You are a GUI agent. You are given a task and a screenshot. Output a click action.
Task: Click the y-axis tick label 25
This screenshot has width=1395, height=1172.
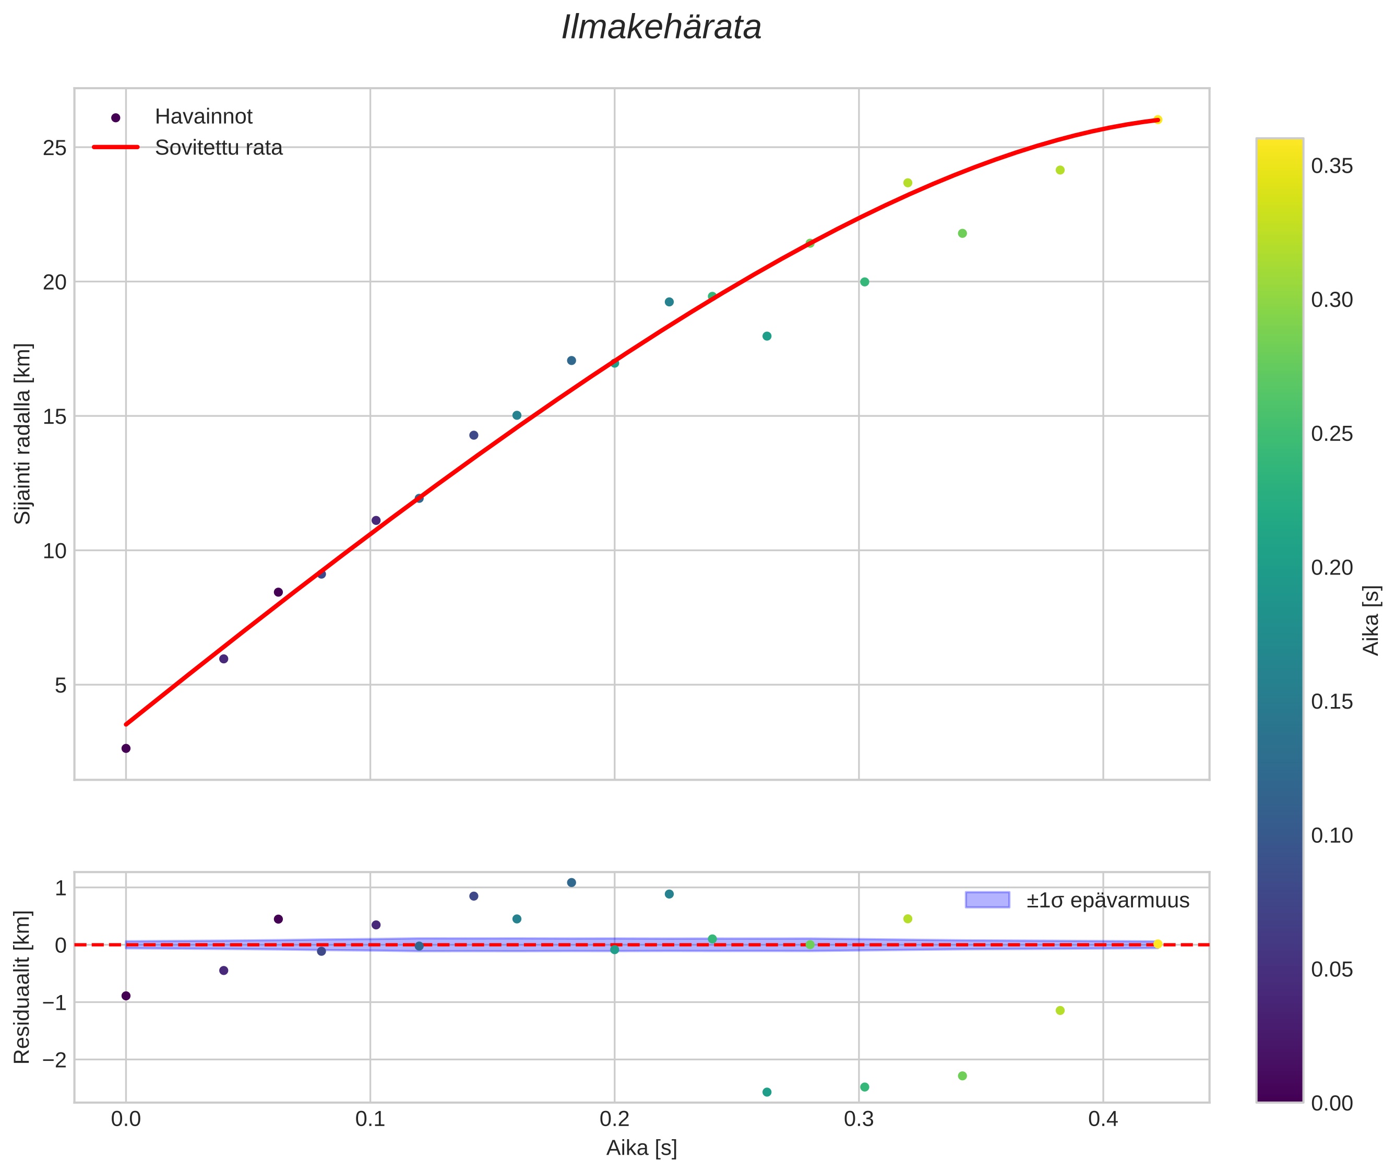pos(54,148)
